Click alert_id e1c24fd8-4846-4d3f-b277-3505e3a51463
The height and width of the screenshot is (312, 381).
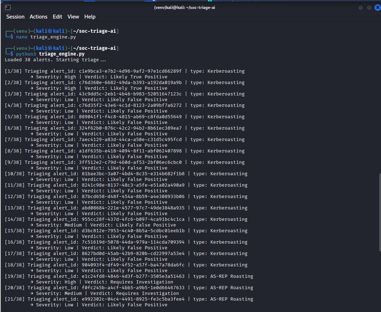pos(133,276)
